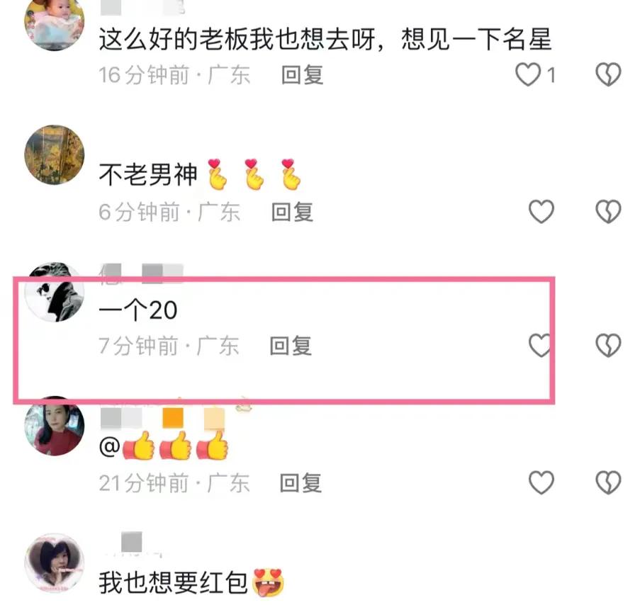Screen dimensions: 635x605
Task: Like the thumbs-up emoji comment
Action: point(541,482)
